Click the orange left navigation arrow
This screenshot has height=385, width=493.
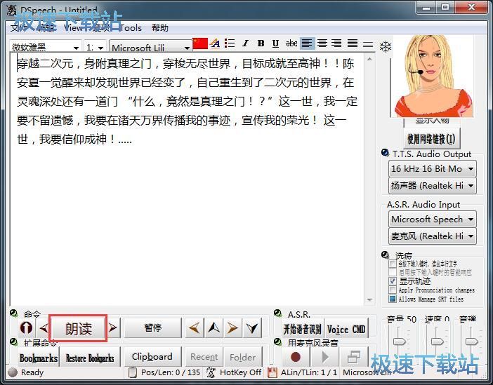[195, 328]
